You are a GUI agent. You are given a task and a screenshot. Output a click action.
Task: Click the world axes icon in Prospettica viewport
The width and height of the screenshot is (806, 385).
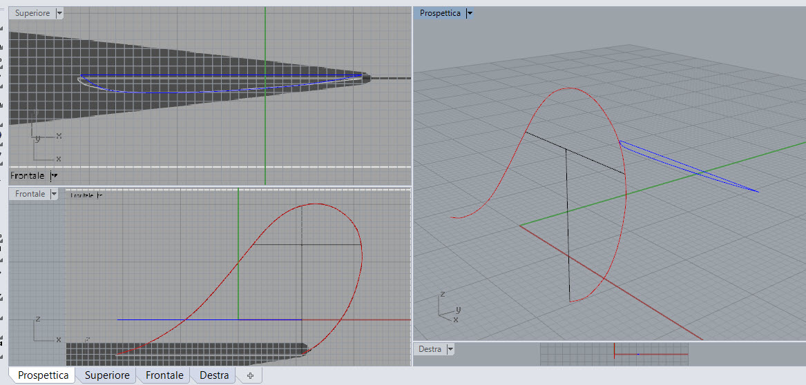click(x=448, y=308)
